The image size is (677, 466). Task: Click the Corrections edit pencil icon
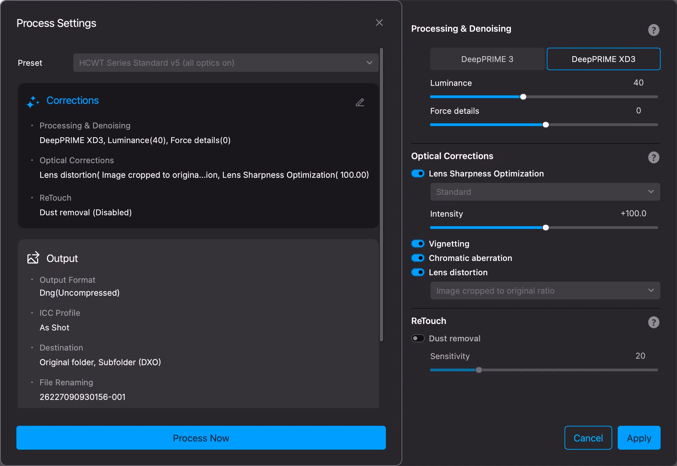click(x=360, y=102)
